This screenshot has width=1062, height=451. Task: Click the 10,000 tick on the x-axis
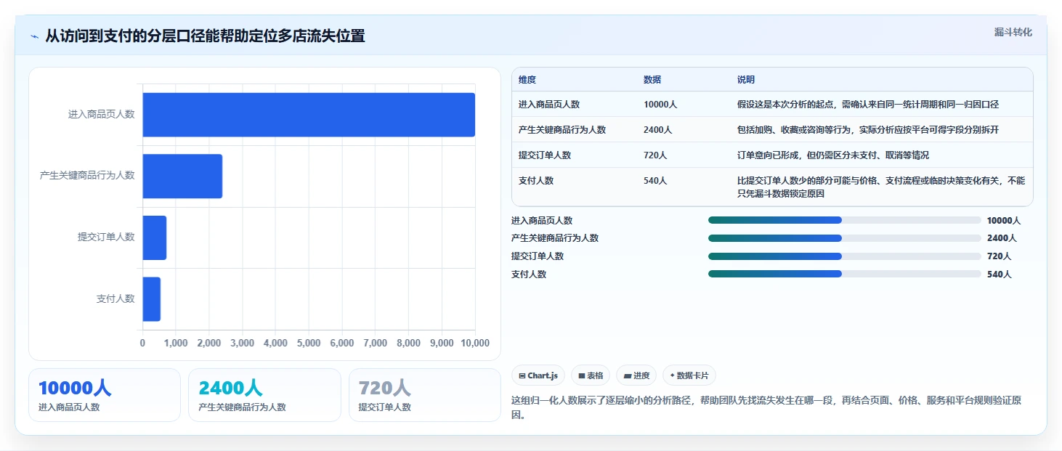(x=475, y=343)
